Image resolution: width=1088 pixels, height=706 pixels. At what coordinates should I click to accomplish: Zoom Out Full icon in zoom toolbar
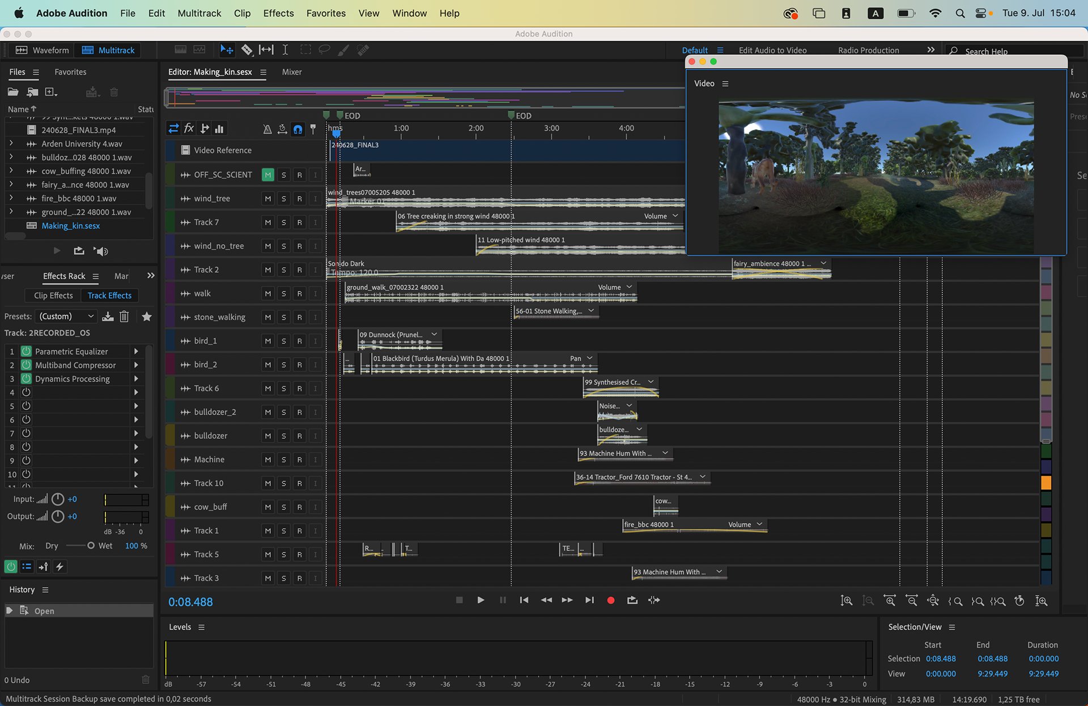tap(933, 601)
